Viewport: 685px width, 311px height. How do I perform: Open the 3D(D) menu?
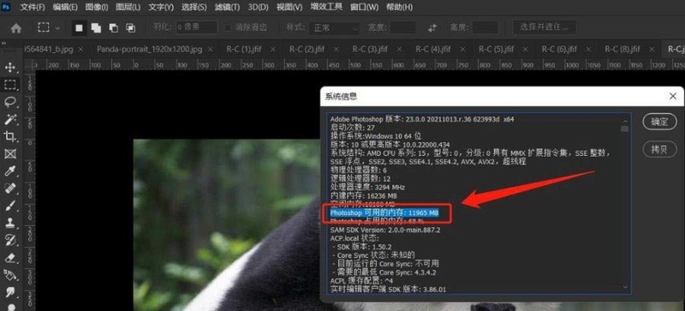[x=259, y=7]
